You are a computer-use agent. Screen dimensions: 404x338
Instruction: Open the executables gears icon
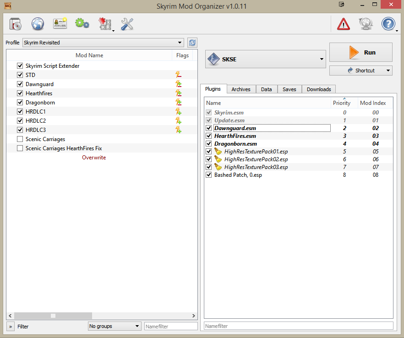pyautogui.click(x=82, y=23)
